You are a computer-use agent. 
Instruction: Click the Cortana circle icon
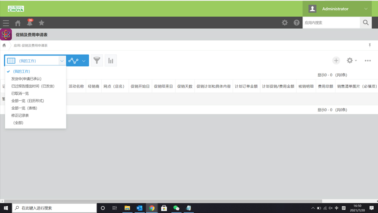pos(103,208)
